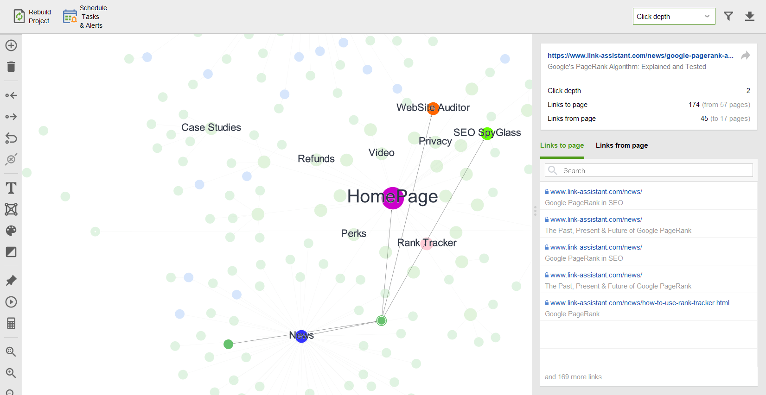The width and height of the screenshot is (766, 395).
Task: Click the panel splitter handle dots
Action: pos(535,211)
